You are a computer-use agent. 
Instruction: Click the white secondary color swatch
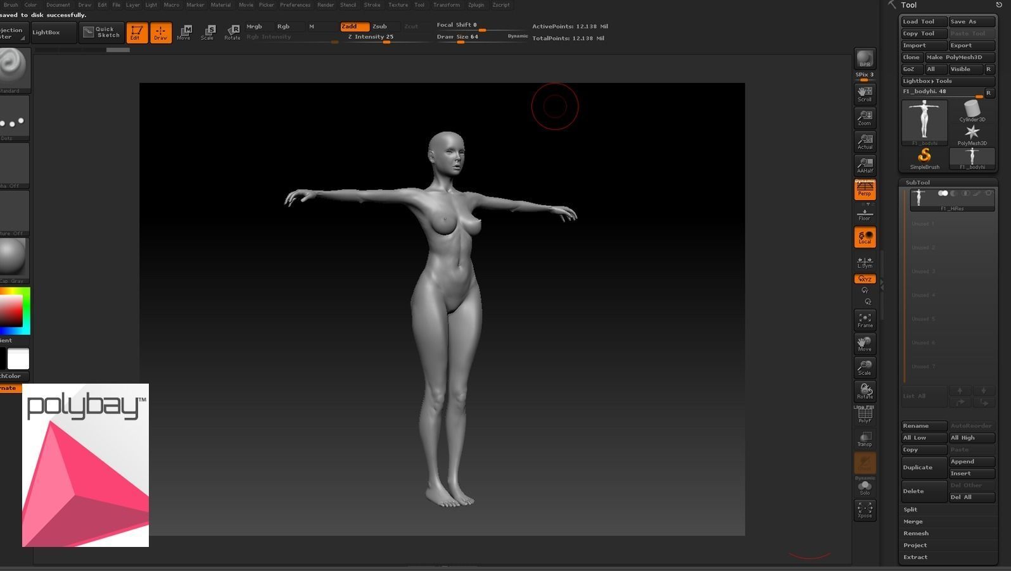coord(18,359)
